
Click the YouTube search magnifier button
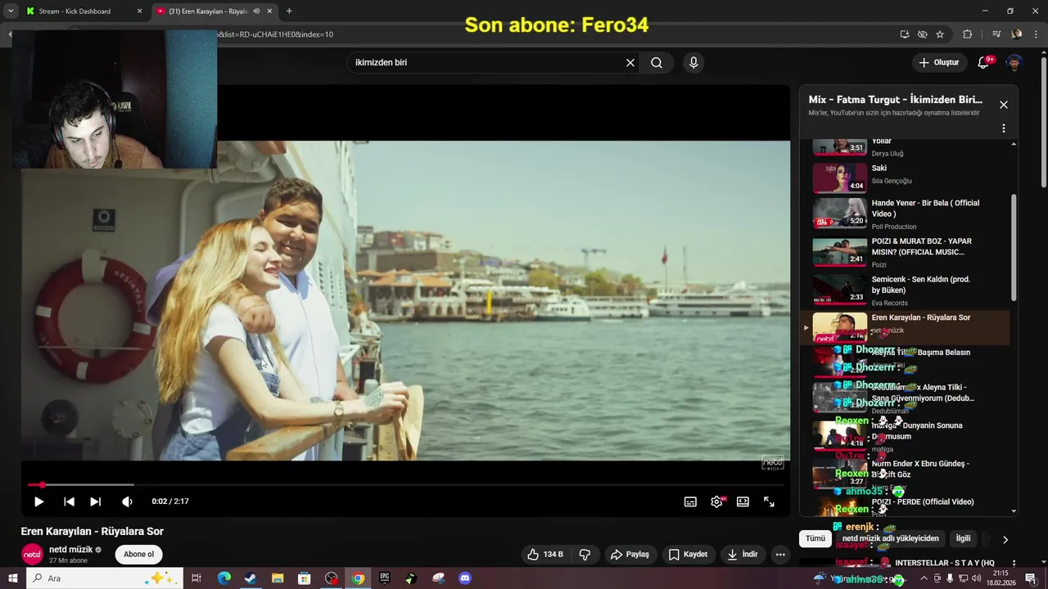(657, 62)
